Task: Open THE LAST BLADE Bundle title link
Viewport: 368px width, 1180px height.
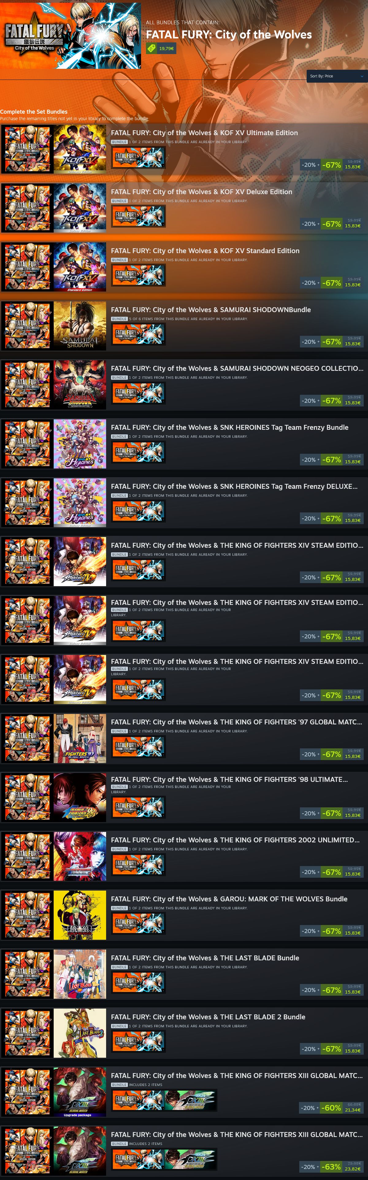Action: click(x=205, y=958)
